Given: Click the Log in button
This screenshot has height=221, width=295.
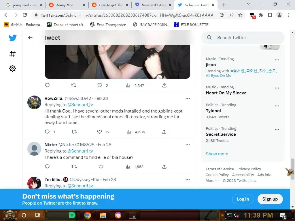Looking at the screenshot, I should 243,199.
